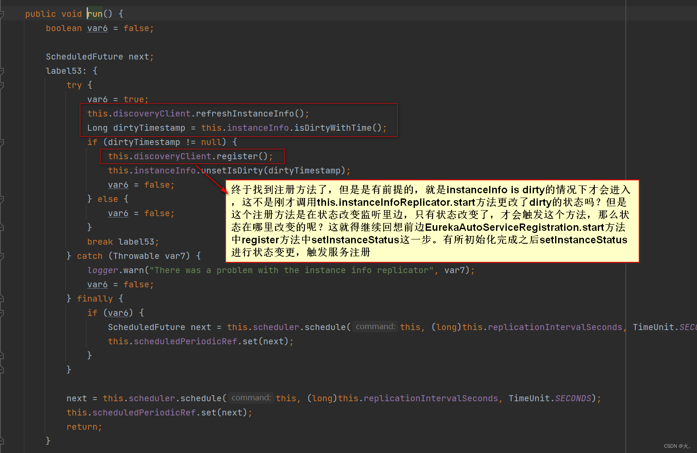The height and width of the screenshot is (453, 697).
Task: Click the public keyword in the method signature
Action: pos(41,14)
